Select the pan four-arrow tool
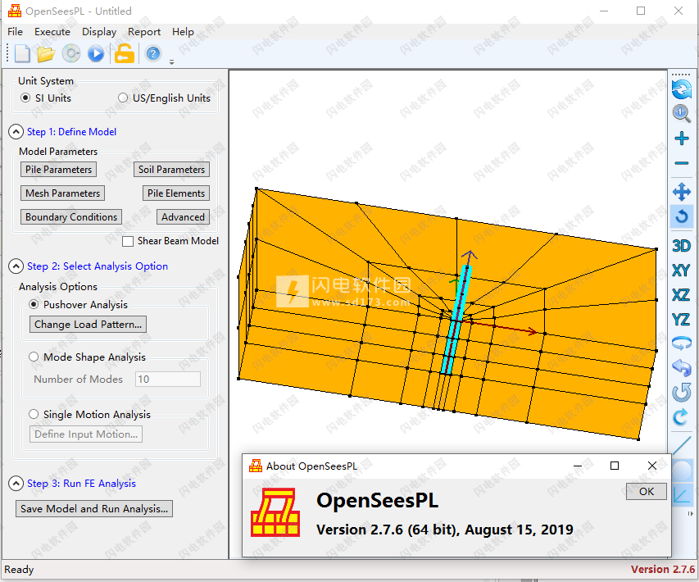 coord(681,192)
